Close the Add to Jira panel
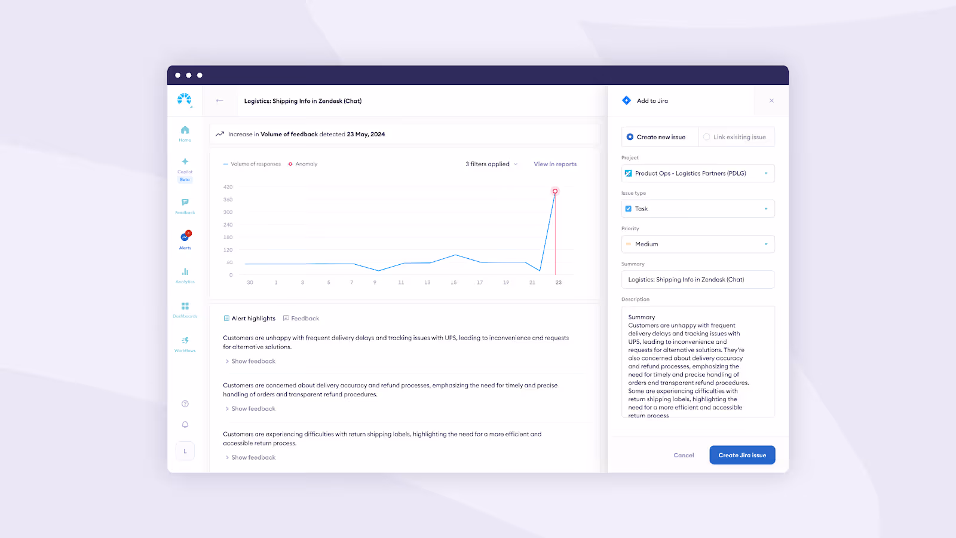Image resolution: width=956 pixels, height=538 pixels. click(771, 100)
